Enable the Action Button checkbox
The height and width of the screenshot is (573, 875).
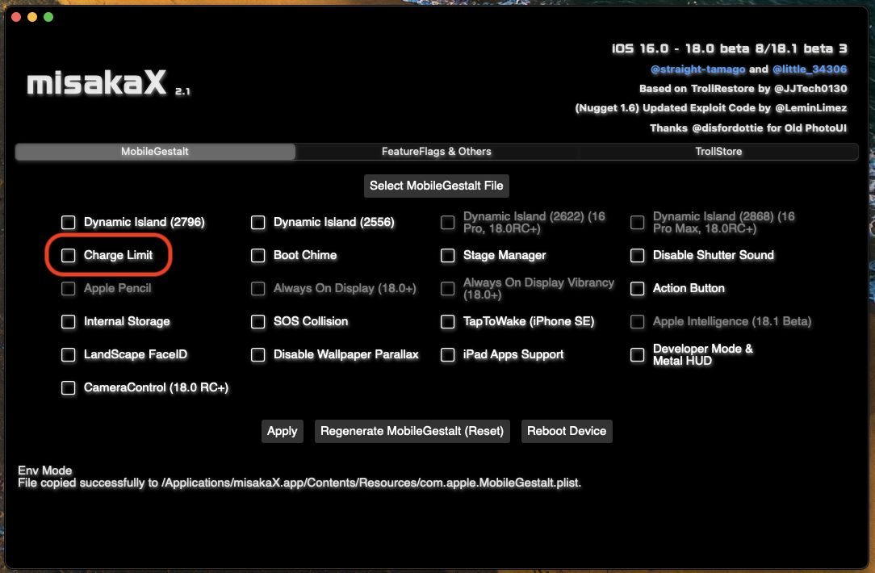pyautogui.click(x=637, y=288)
